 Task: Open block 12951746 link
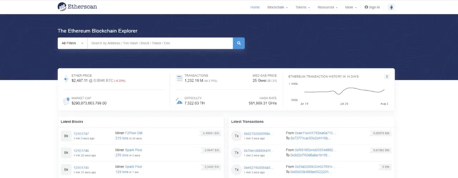[81, 150]
